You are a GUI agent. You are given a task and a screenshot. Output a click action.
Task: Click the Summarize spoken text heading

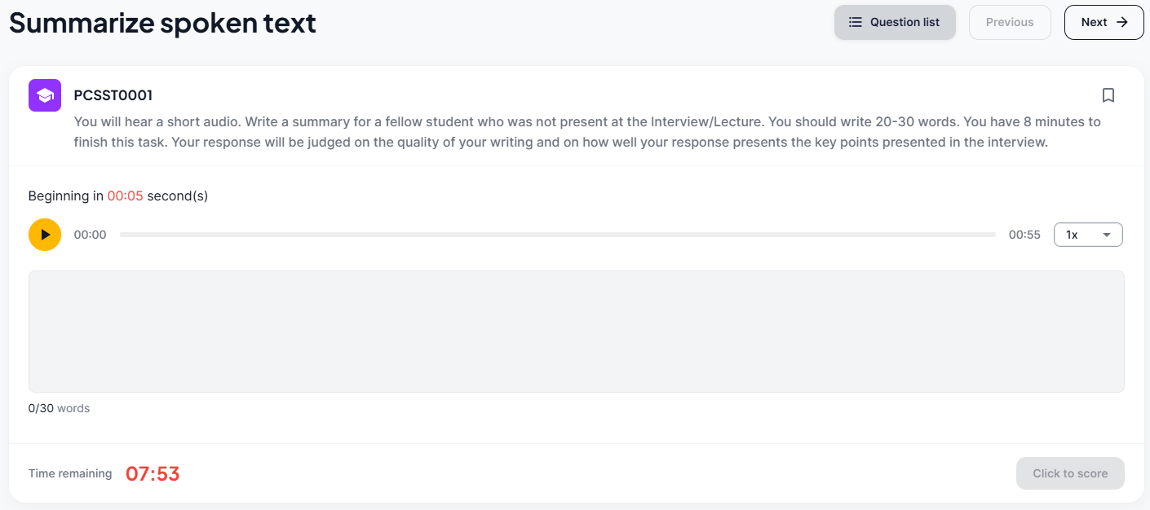tap(162, 23)
